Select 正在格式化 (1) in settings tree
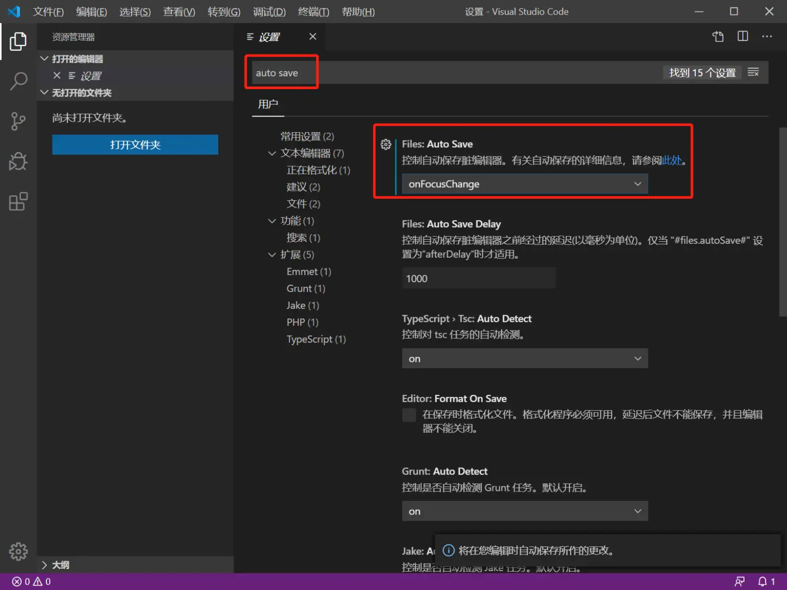Screen dimensions: 787x590 (x=318, y=170)
